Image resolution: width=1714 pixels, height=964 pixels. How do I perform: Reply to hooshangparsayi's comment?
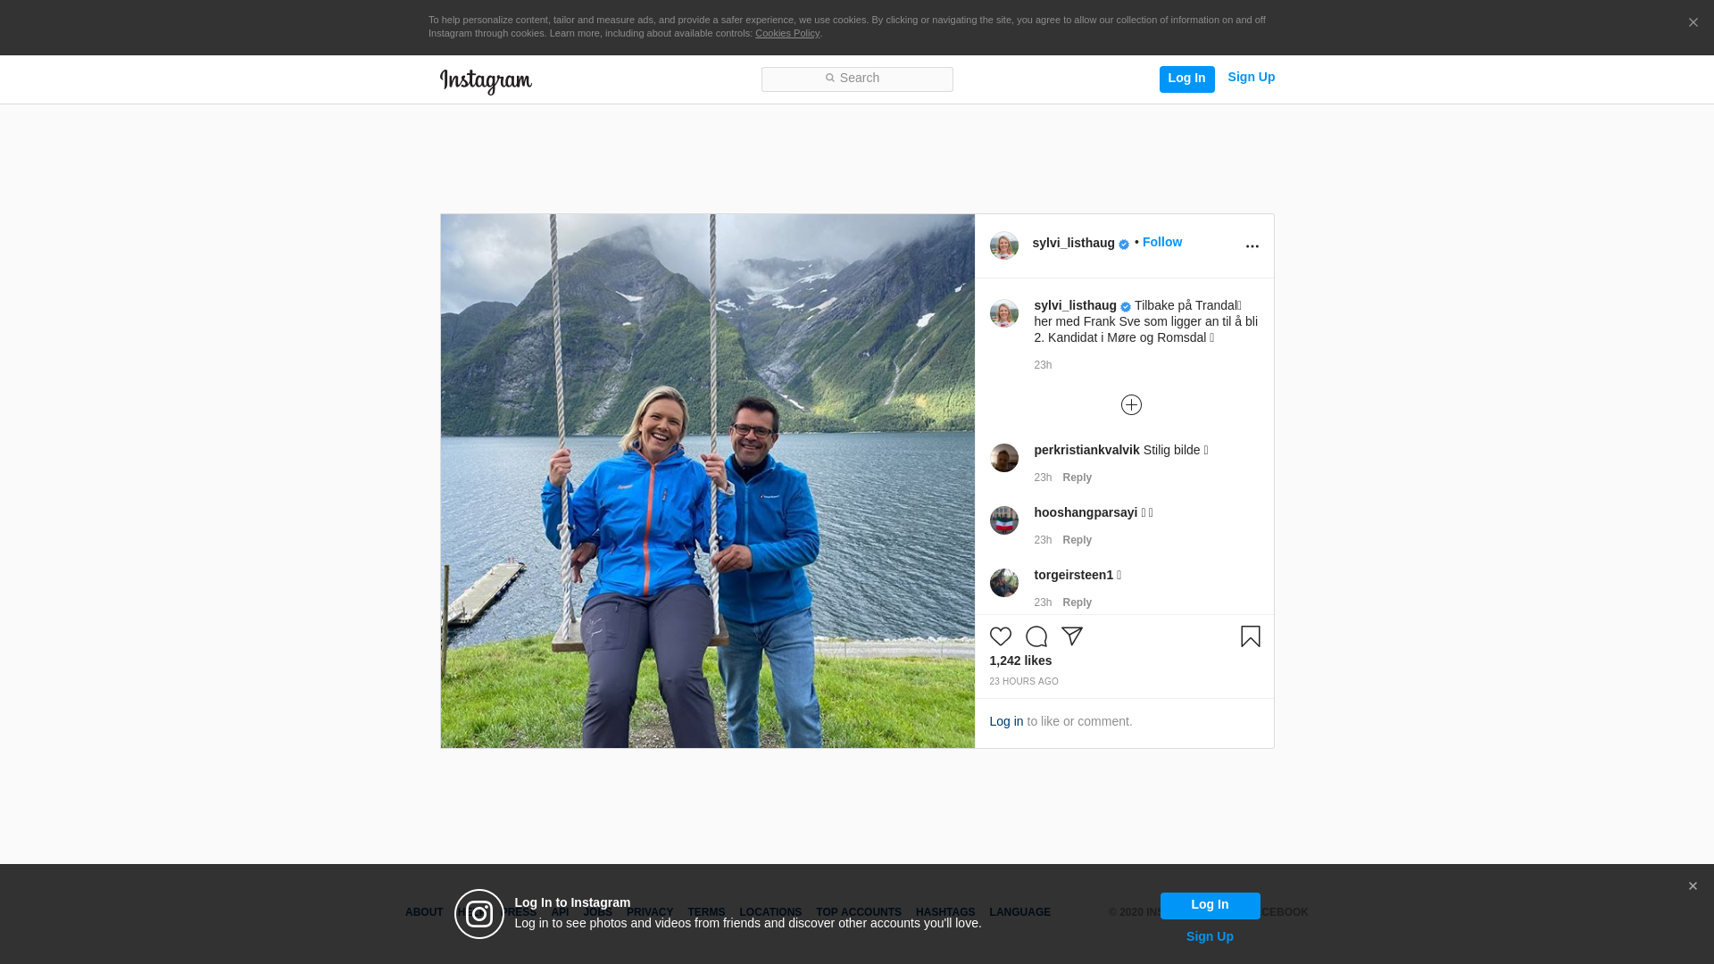pyautogui.click(x=1077, y=540)
